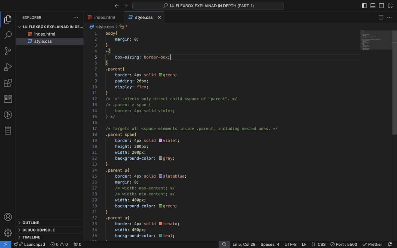Split the editor to the right
The width and height of the screenshot is (397, 248).
click(x=381, y=17)
